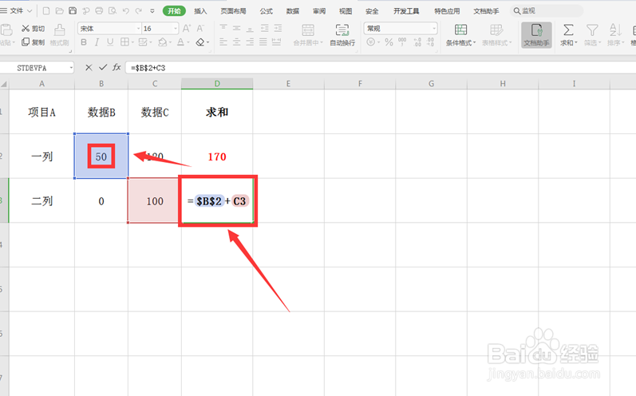This screenshot has width=636, height=396.
Task: Click the fx insert function button
Action: tap(117, 68)
